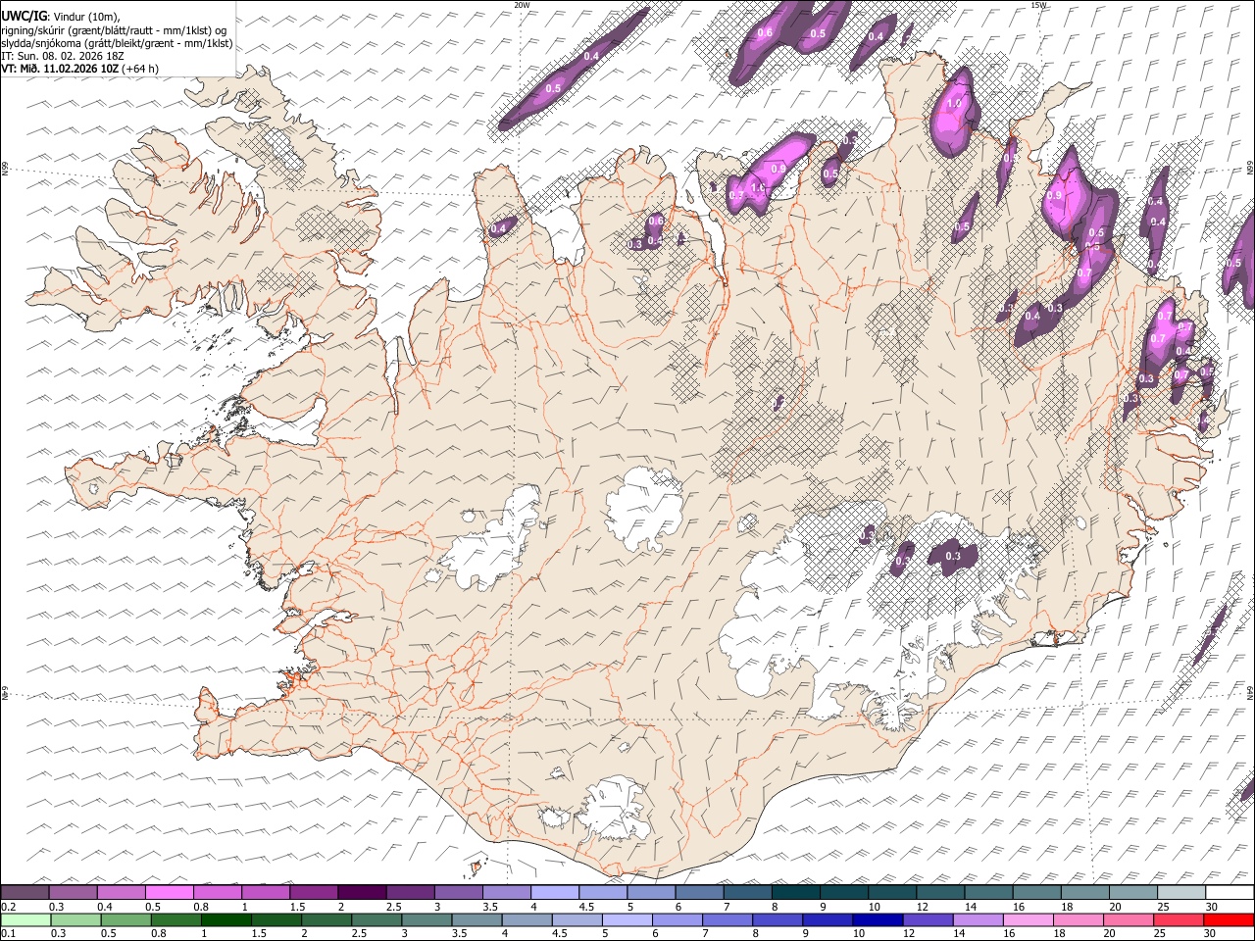
Task: Click the '4.5' label on the purple scale
Action: 586,906
